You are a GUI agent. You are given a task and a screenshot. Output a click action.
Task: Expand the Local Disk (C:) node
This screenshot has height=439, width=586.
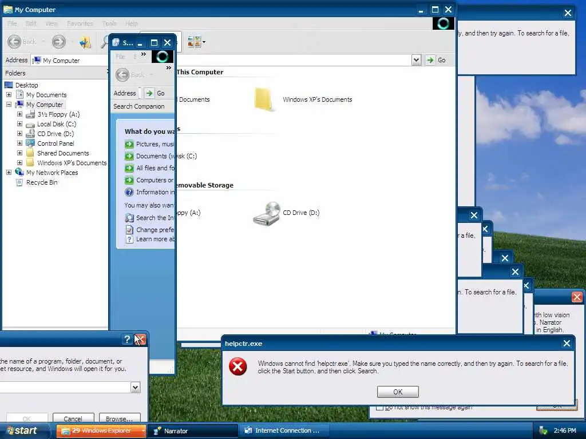pos(20,124)
